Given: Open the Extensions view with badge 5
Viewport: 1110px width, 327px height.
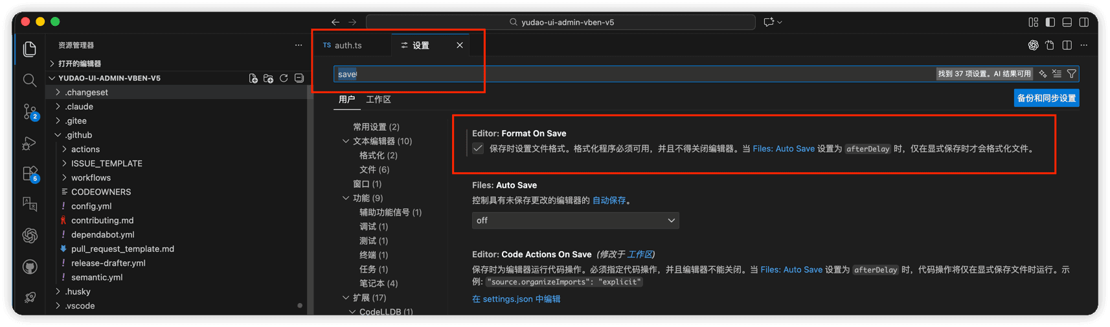Looking at the screenshot, I should pos(30,174).
